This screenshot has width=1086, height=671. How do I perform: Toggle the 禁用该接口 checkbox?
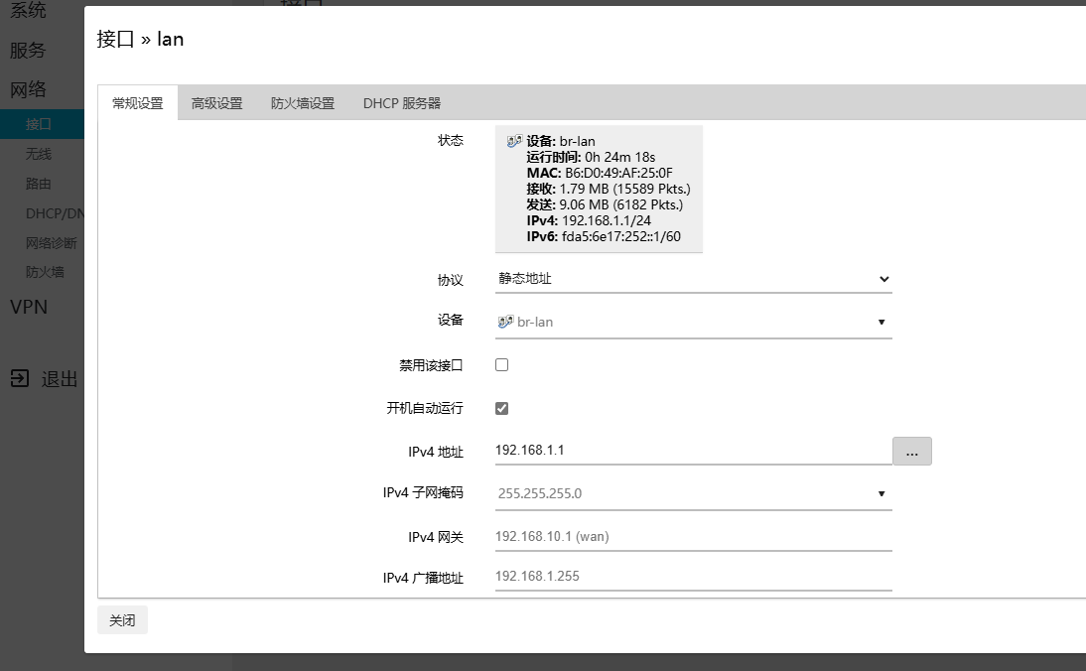(502, 365)
